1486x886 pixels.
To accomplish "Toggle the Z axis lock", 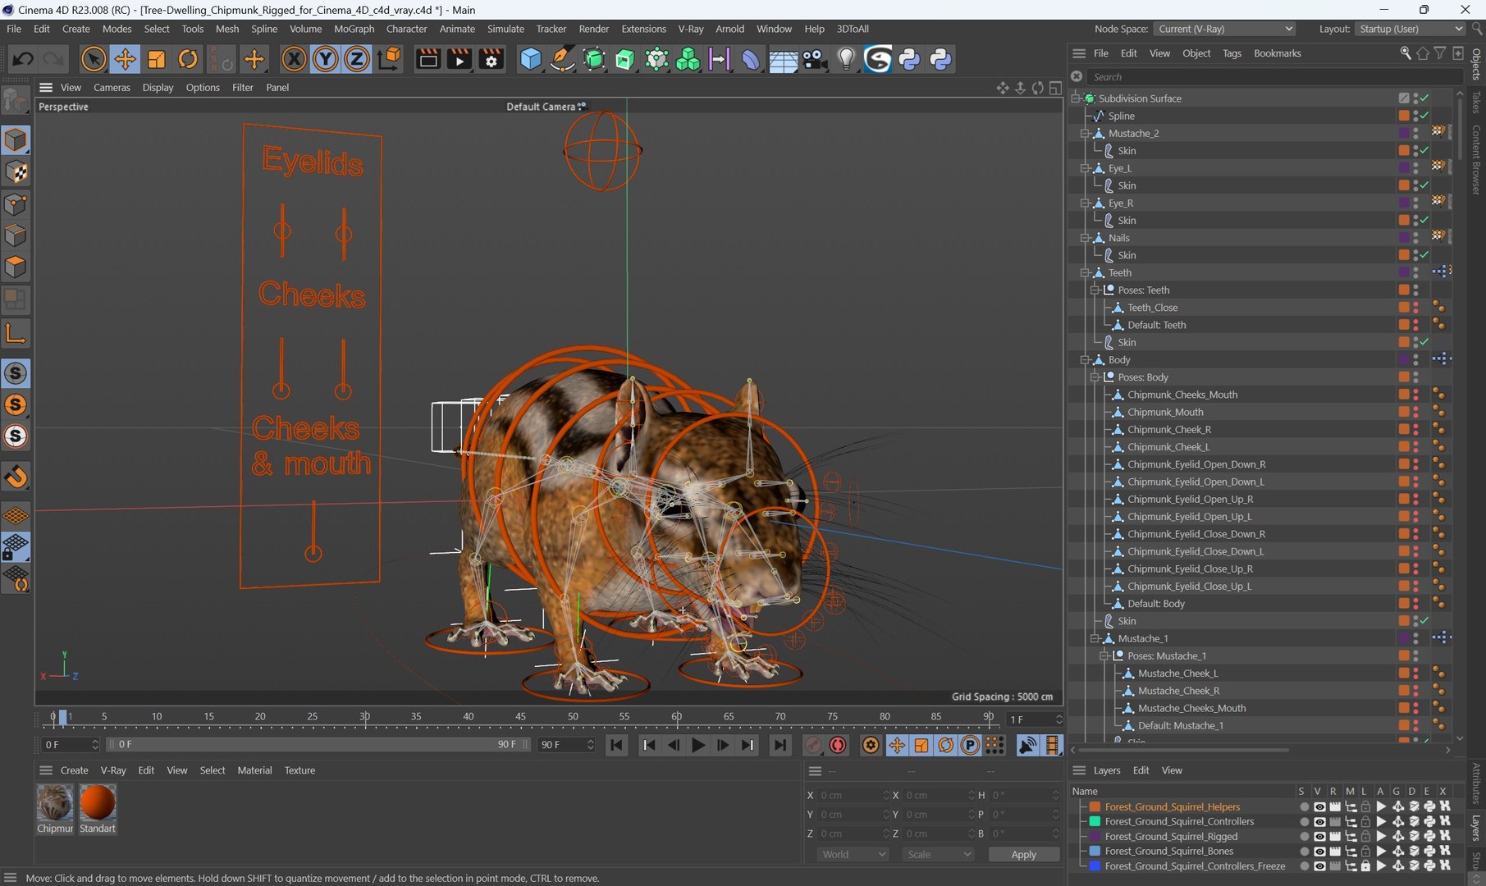I will click(x=357, y=59).
